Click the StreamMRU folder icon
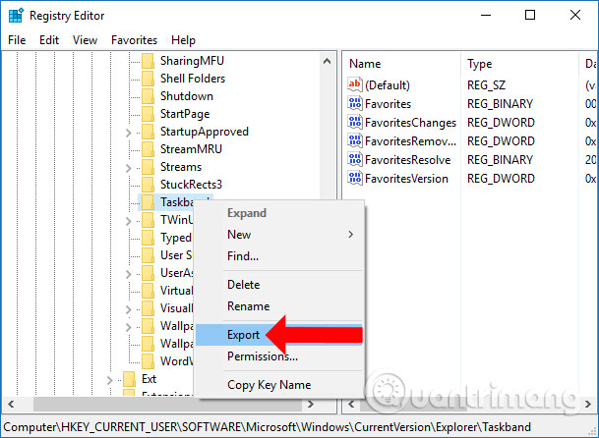599x438 pixels. 148,149
